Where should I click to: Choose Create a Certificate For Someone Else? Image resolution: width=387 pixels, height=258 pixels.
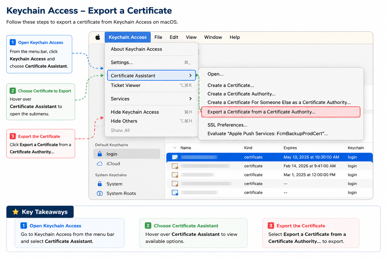(x=281, y=103)
